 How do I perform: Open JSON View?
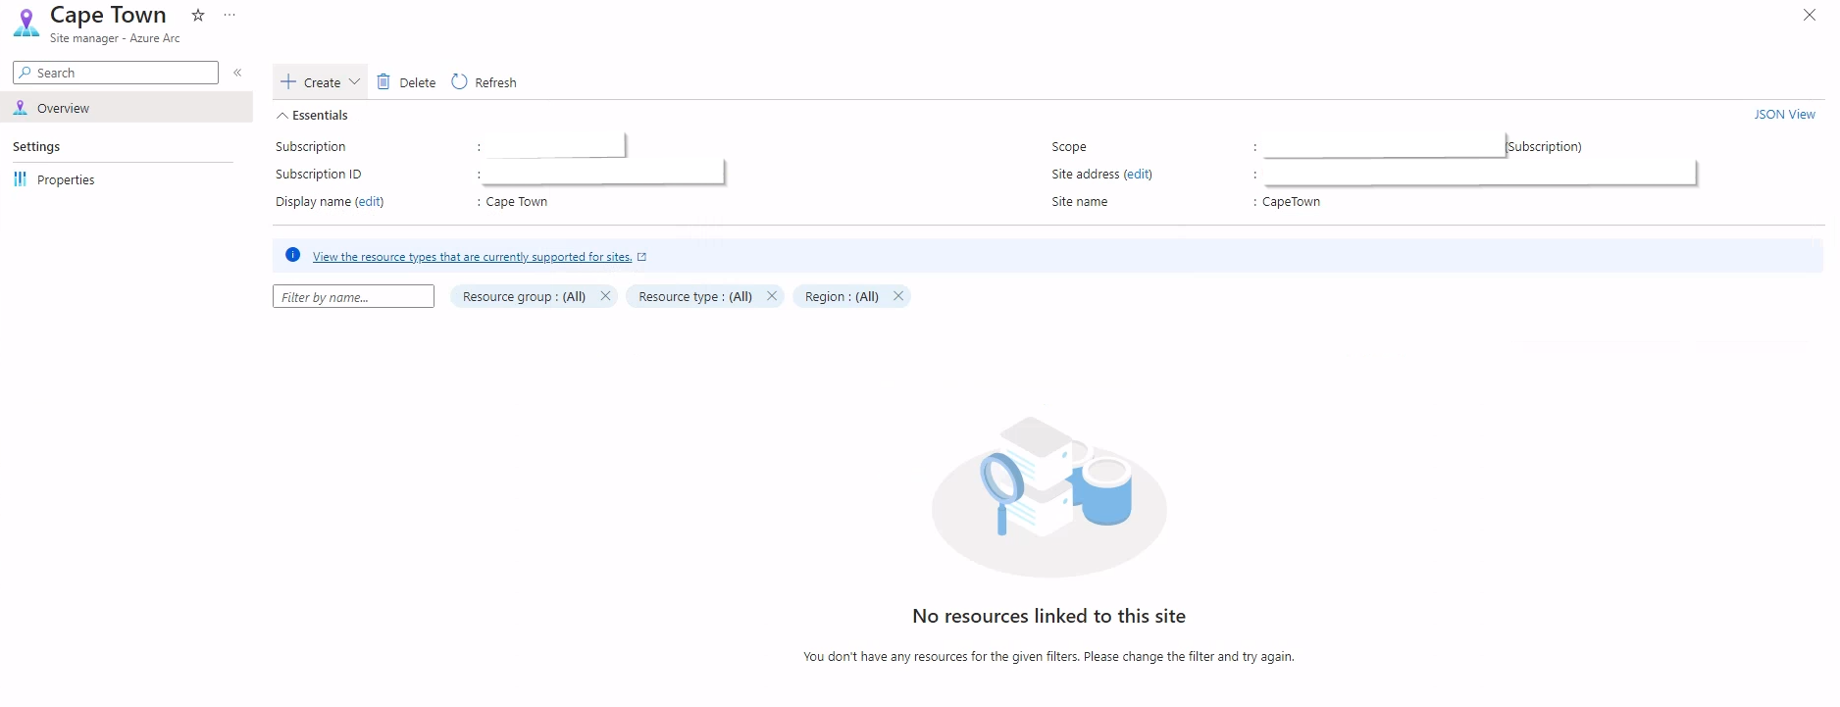click(1784, 115)
